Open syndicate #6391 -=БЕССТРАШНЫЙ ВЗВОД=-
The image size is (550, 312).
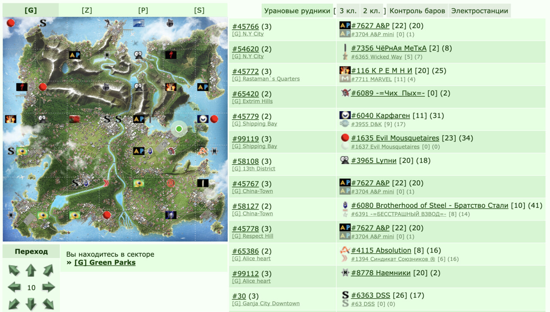pos(398,214)
